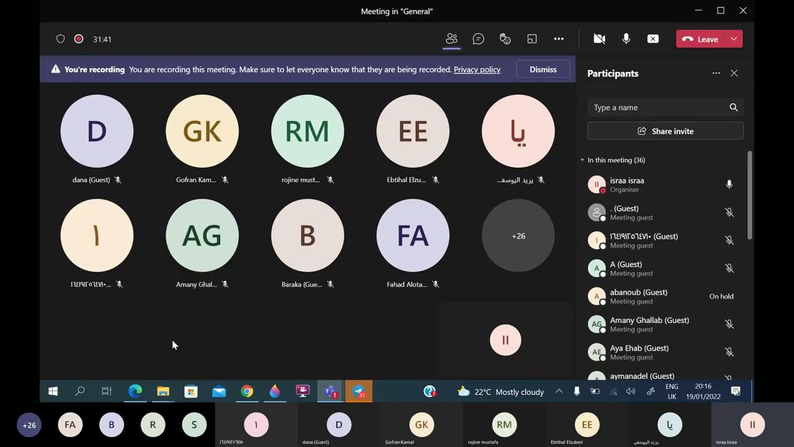Open the clock showing 20:16

click(703, 391)
